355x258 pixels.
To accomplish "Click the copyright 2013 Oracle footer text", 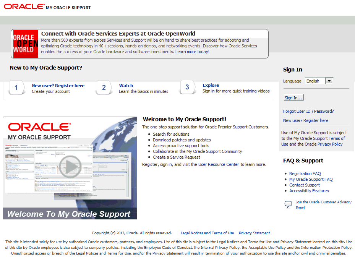I will click(x=132, y=233).
